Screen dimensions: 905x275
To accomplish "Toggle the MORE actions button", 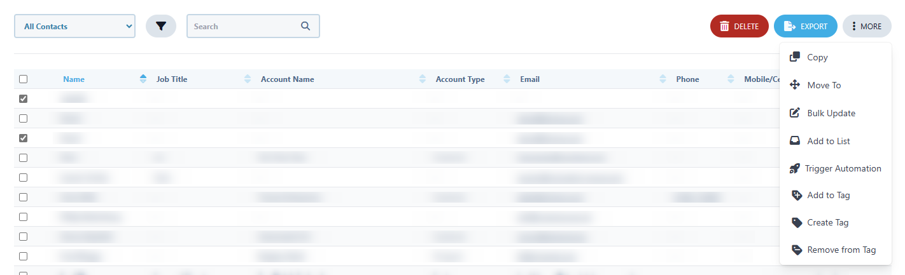I will [867, 26].
